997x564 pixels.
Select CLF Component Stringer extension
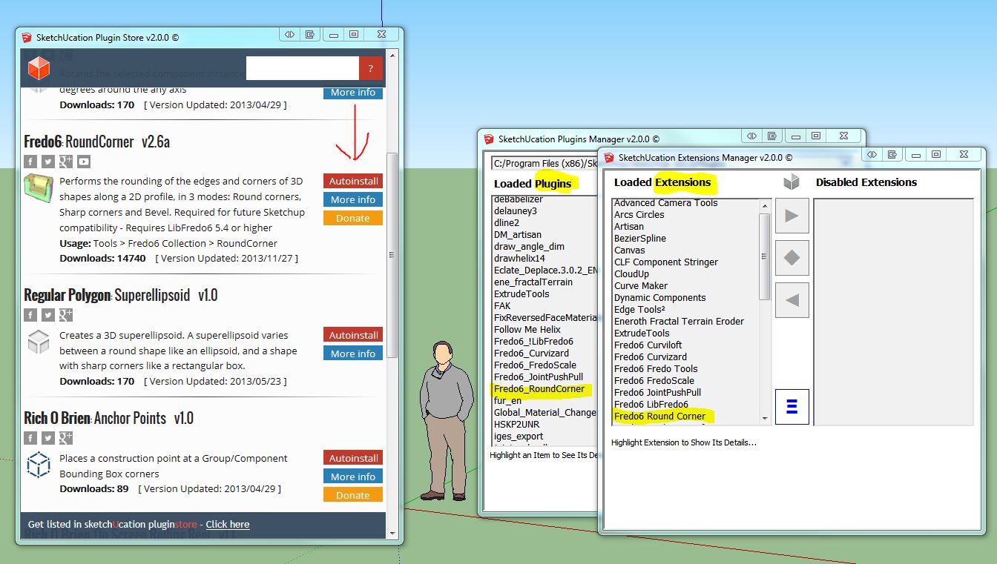(666, 262)
